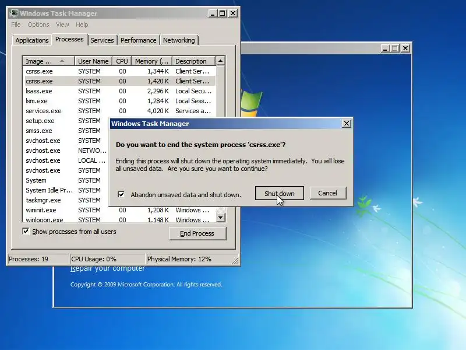Click Task Manager title bar icon
Image resolution: width=466 pixels, height=350 pixels.
coord(13,13)
